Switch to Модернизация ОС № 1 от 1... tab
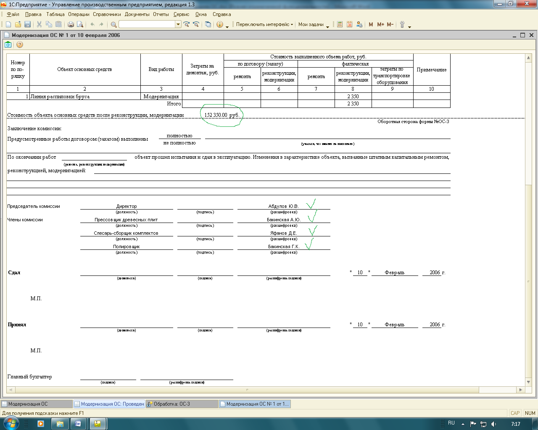This screenshot has width=538, height=430. 255,404
